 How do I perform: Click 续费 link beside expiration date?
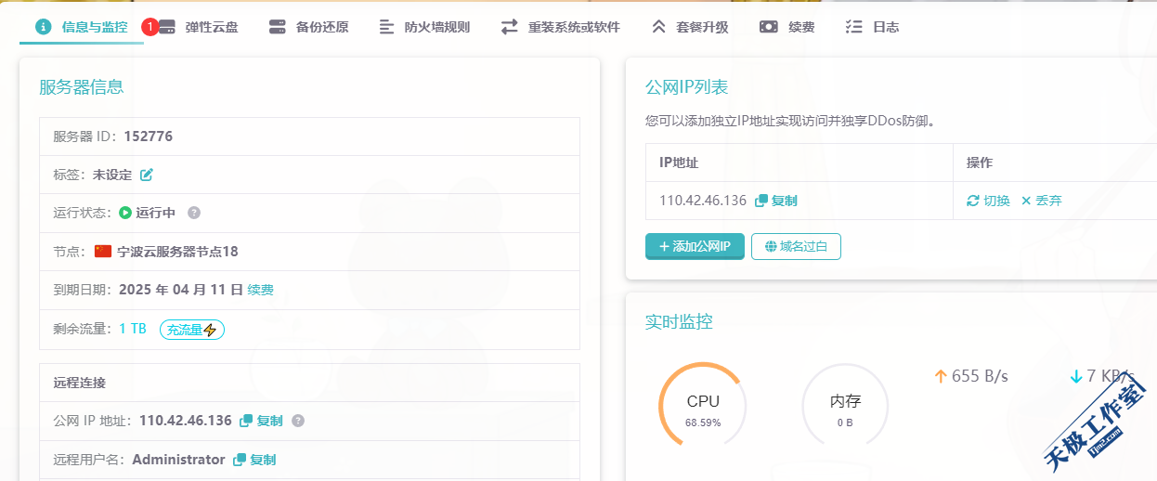[261, 290]
